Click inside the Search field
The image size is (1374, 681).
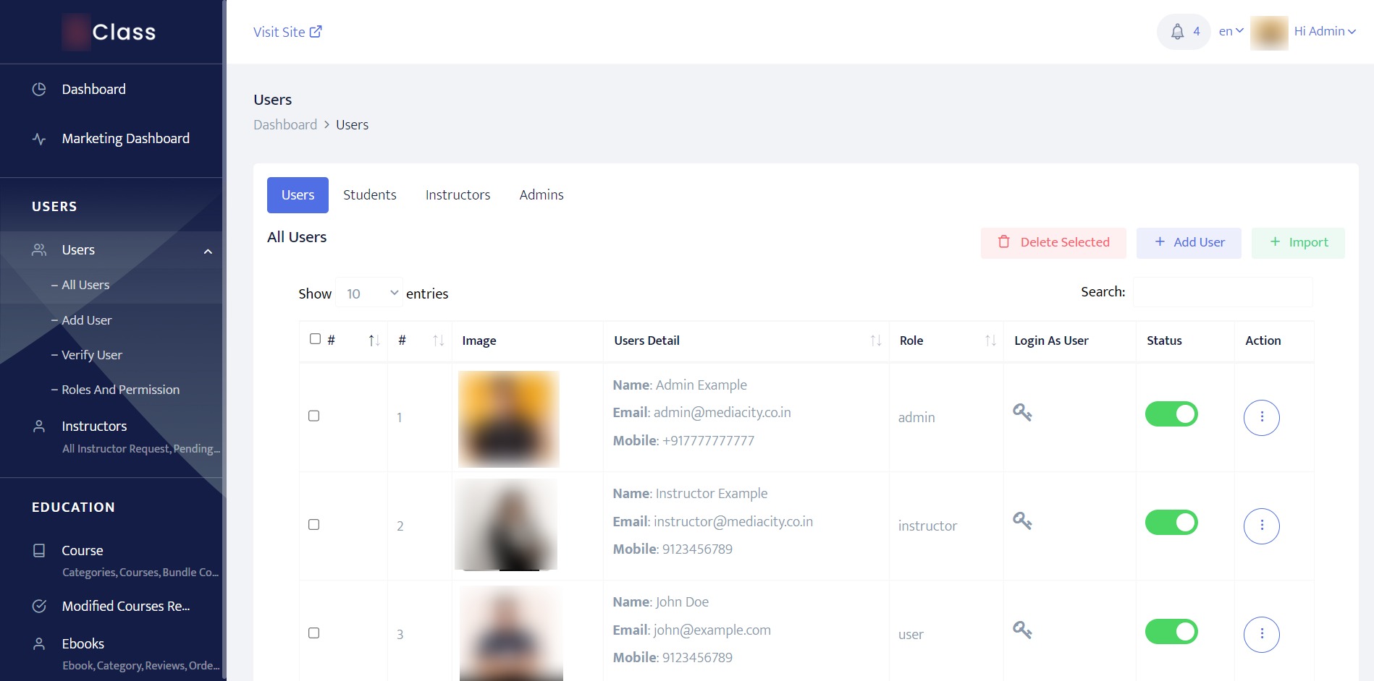pyautogui.click(x=1222, y=292)
